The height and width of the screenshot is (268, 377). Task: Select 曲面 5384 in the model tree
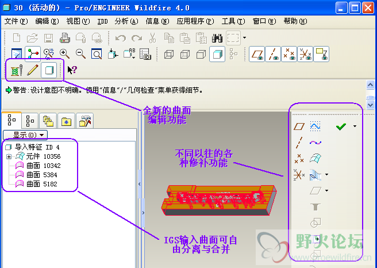point(36,175)
